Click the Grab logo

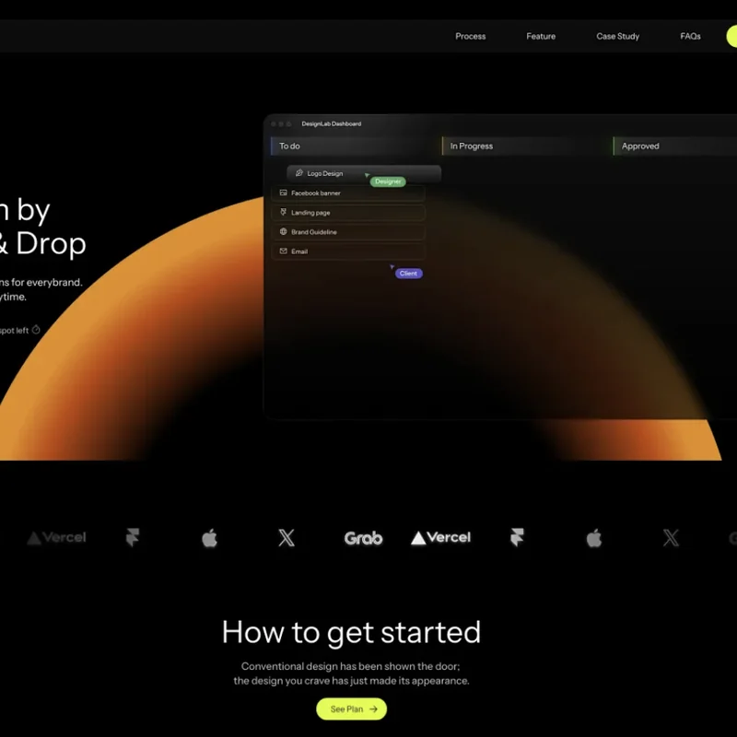pyautogui.click(x=363, y=538)
